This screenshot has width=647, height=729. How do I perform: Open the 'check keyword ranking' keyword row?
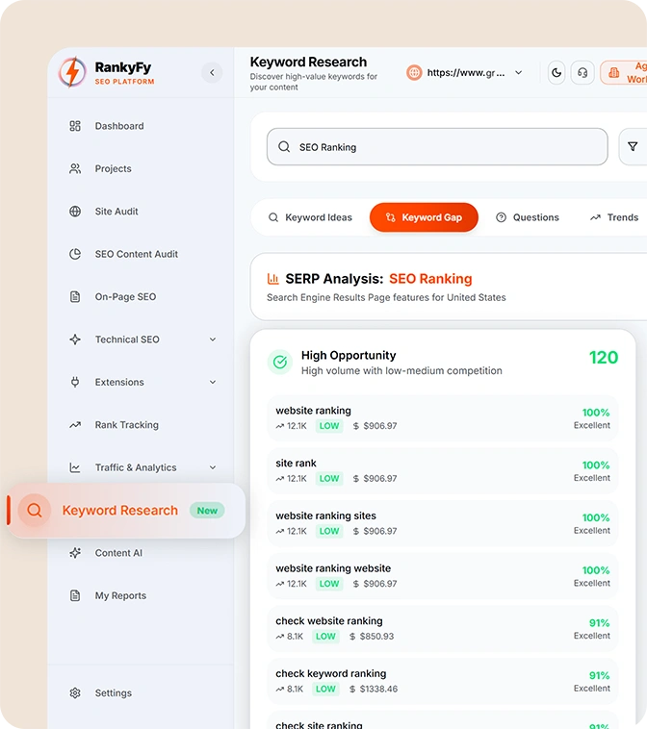[x=443, y=681]
